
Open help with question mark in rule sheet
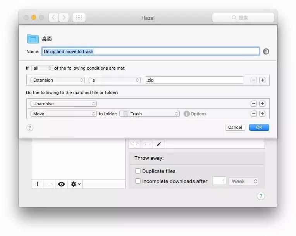point(29,128)
